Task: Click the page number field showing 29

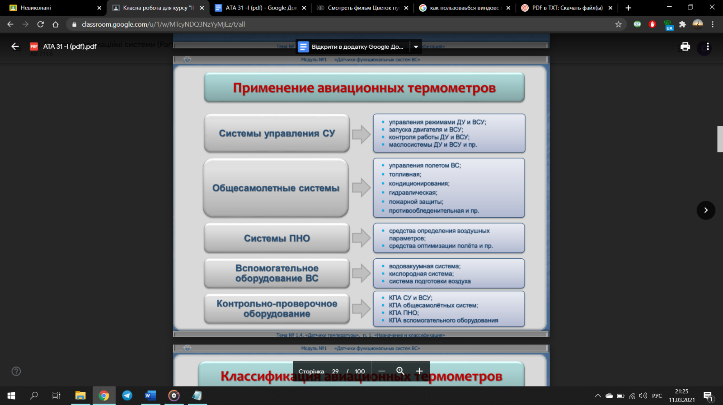Action: point(335,372)
